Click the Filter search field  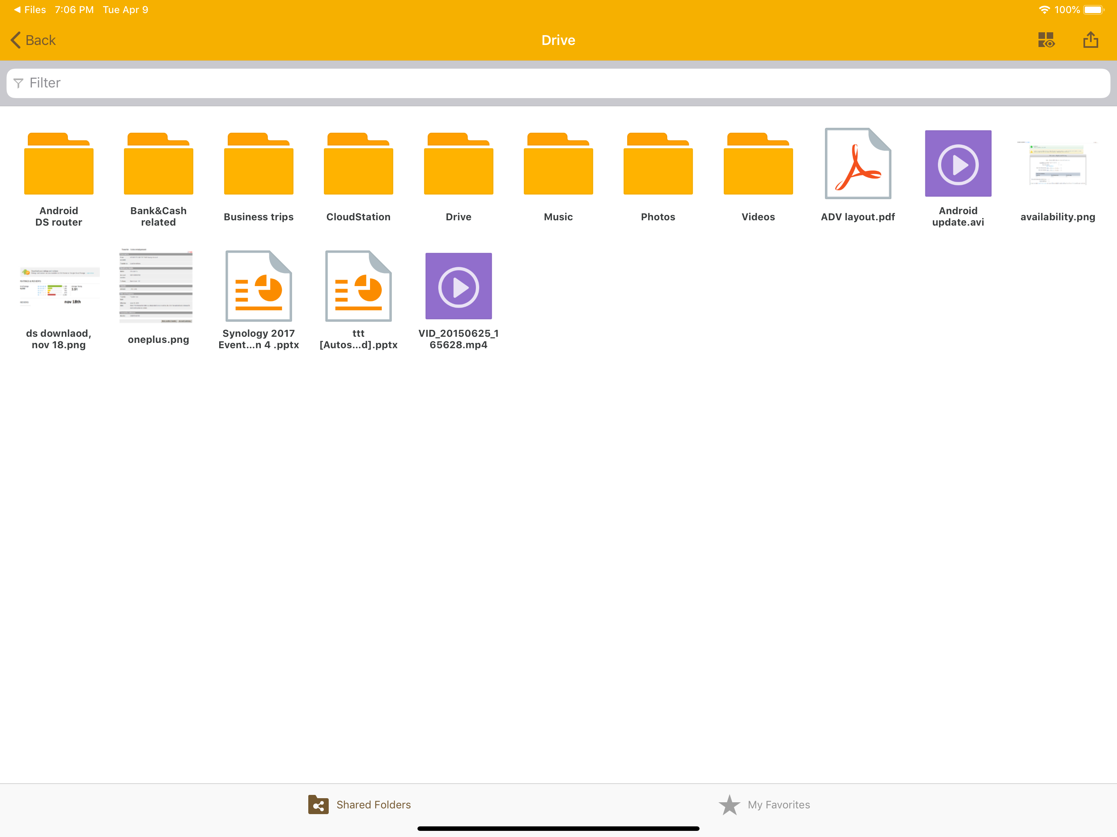point(558,83)
